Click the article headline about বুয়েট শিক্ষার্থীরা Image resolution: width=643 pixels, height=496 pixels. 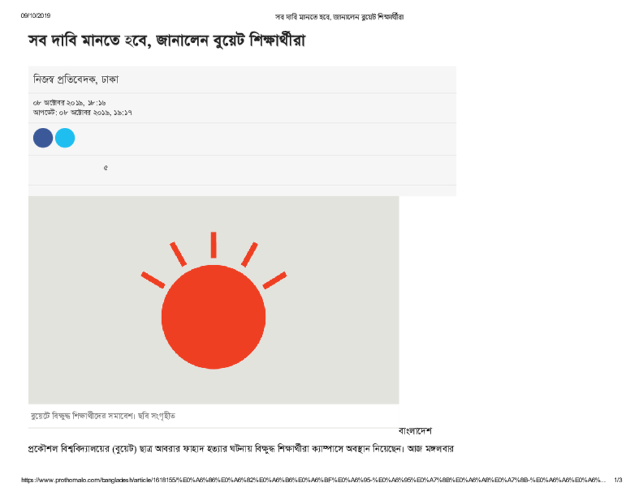167,41
